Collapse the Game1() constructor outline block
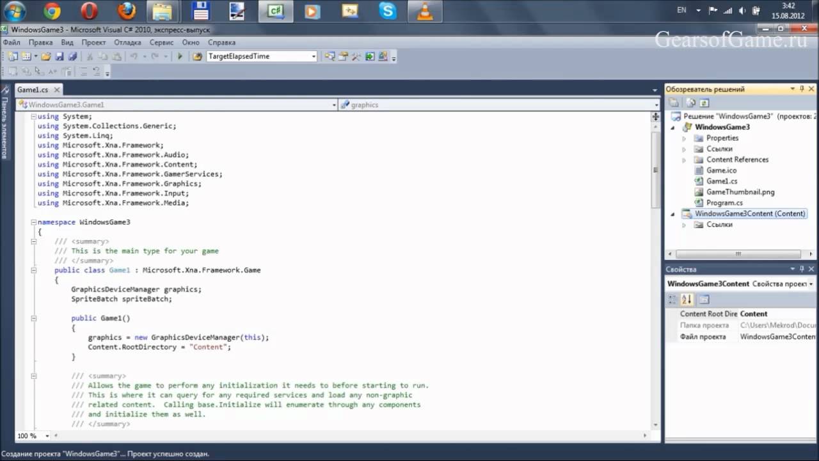Image resolution: width=819 pixels, height=461 pixels. click(x=33, y=318)
